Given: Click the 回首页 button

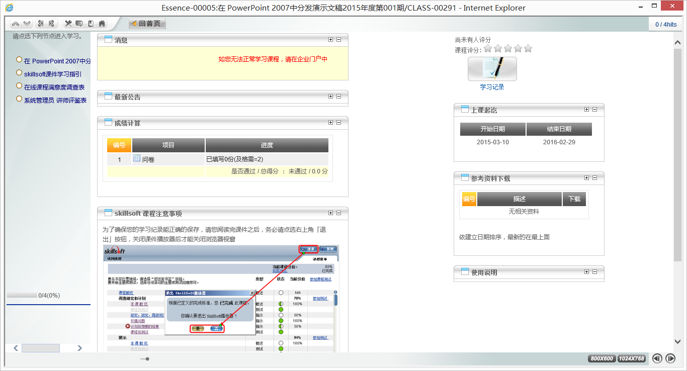Looking at the screenshot, I should pyautogui.click(x=147, y=24).
